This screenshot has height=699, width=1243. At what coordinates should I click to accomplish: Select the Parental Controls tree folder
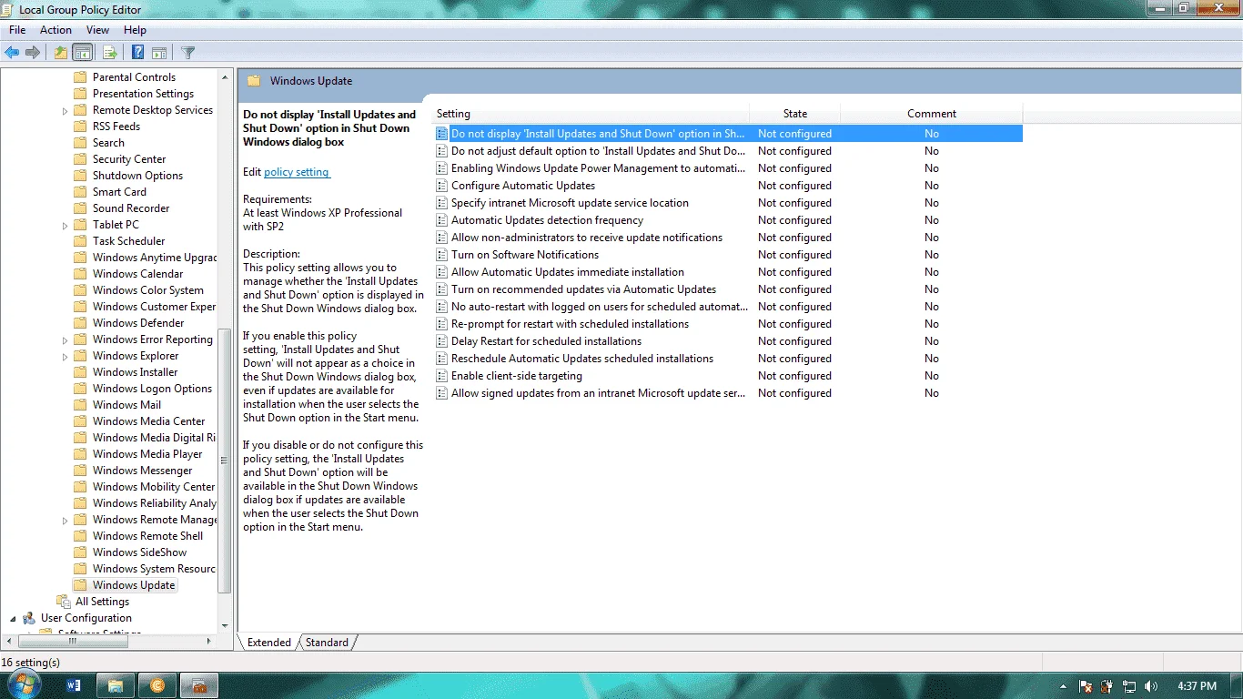(134, 77)
